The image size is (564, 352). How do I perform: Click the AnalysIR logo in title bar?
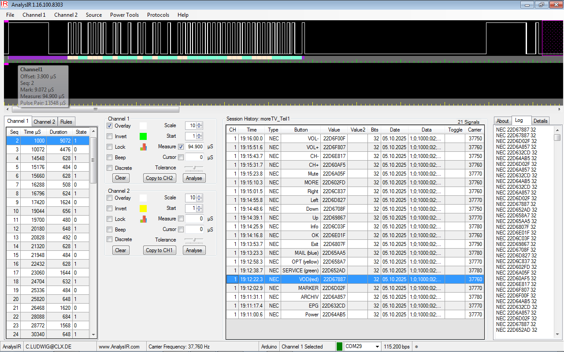pyautogui.click(x=5, y=4)
